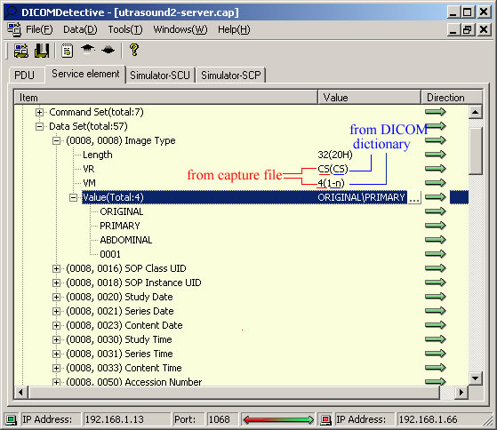The width and height of the screenshot is (497, 430).
Task: Restore the inner document window
Action: click(468, 30)
